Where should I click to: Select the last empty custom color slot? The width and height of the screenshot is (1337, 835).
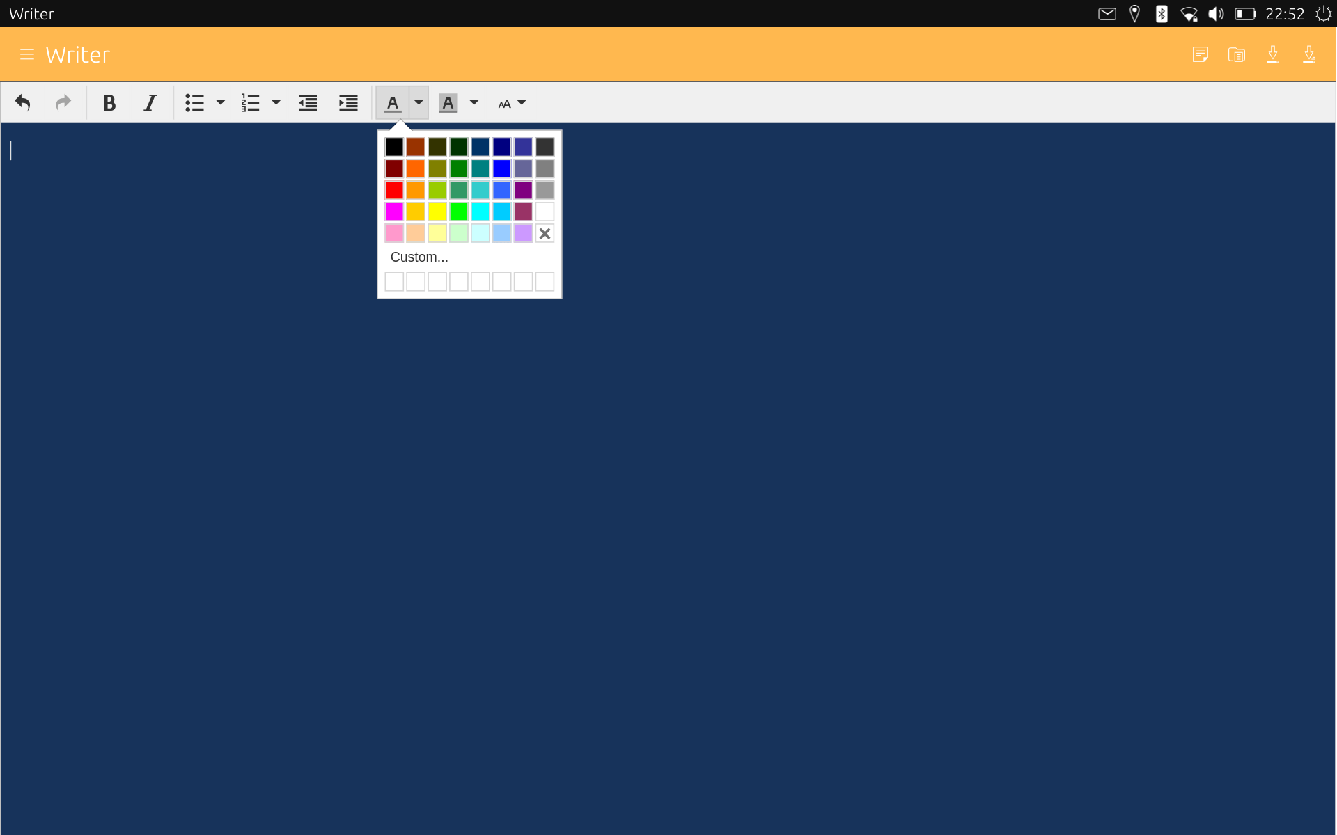click(545, 281)
